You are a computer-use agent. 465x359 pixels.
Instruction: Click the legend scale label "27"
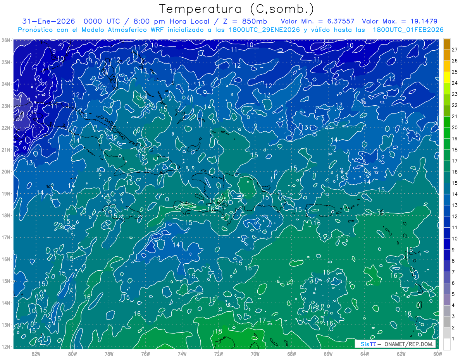[x=455, y=49]
